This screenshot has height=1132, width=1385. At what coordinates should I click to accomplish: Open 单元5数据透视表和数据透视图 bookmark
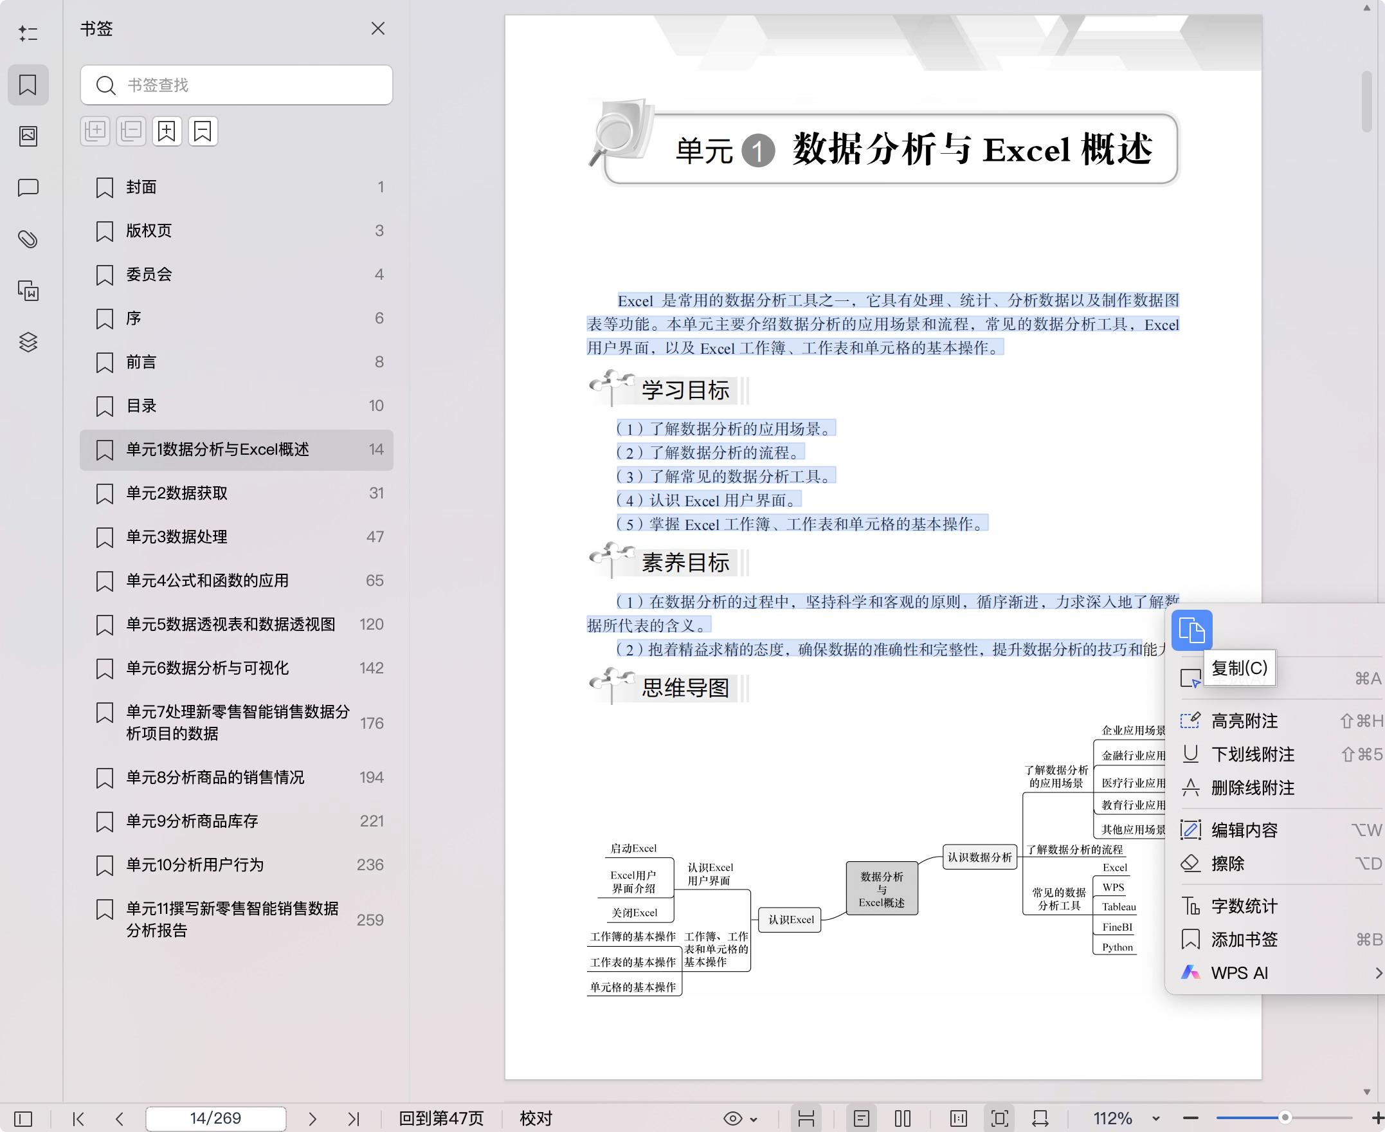[x=237, y=625]
